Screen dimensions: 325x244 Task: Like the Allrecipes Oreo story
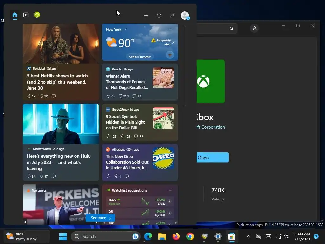click(x=108, y=176)
